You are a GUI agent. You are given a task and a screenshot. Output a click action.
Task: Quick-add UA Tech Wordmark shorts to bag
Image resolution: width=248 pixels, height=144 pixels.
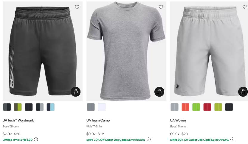[76, 92]
